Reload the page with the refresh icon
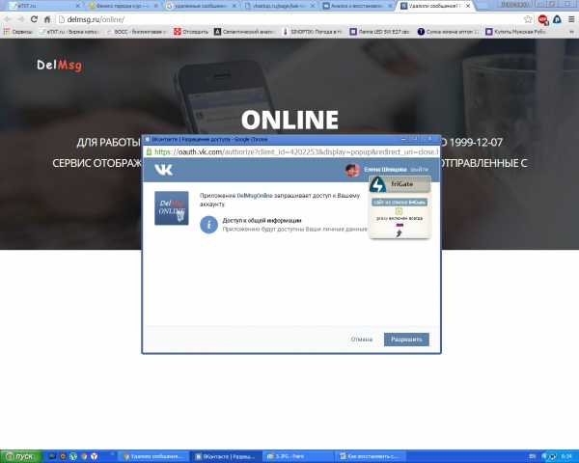The height and width of the screenshot is (463, 579). pos(34,19)
